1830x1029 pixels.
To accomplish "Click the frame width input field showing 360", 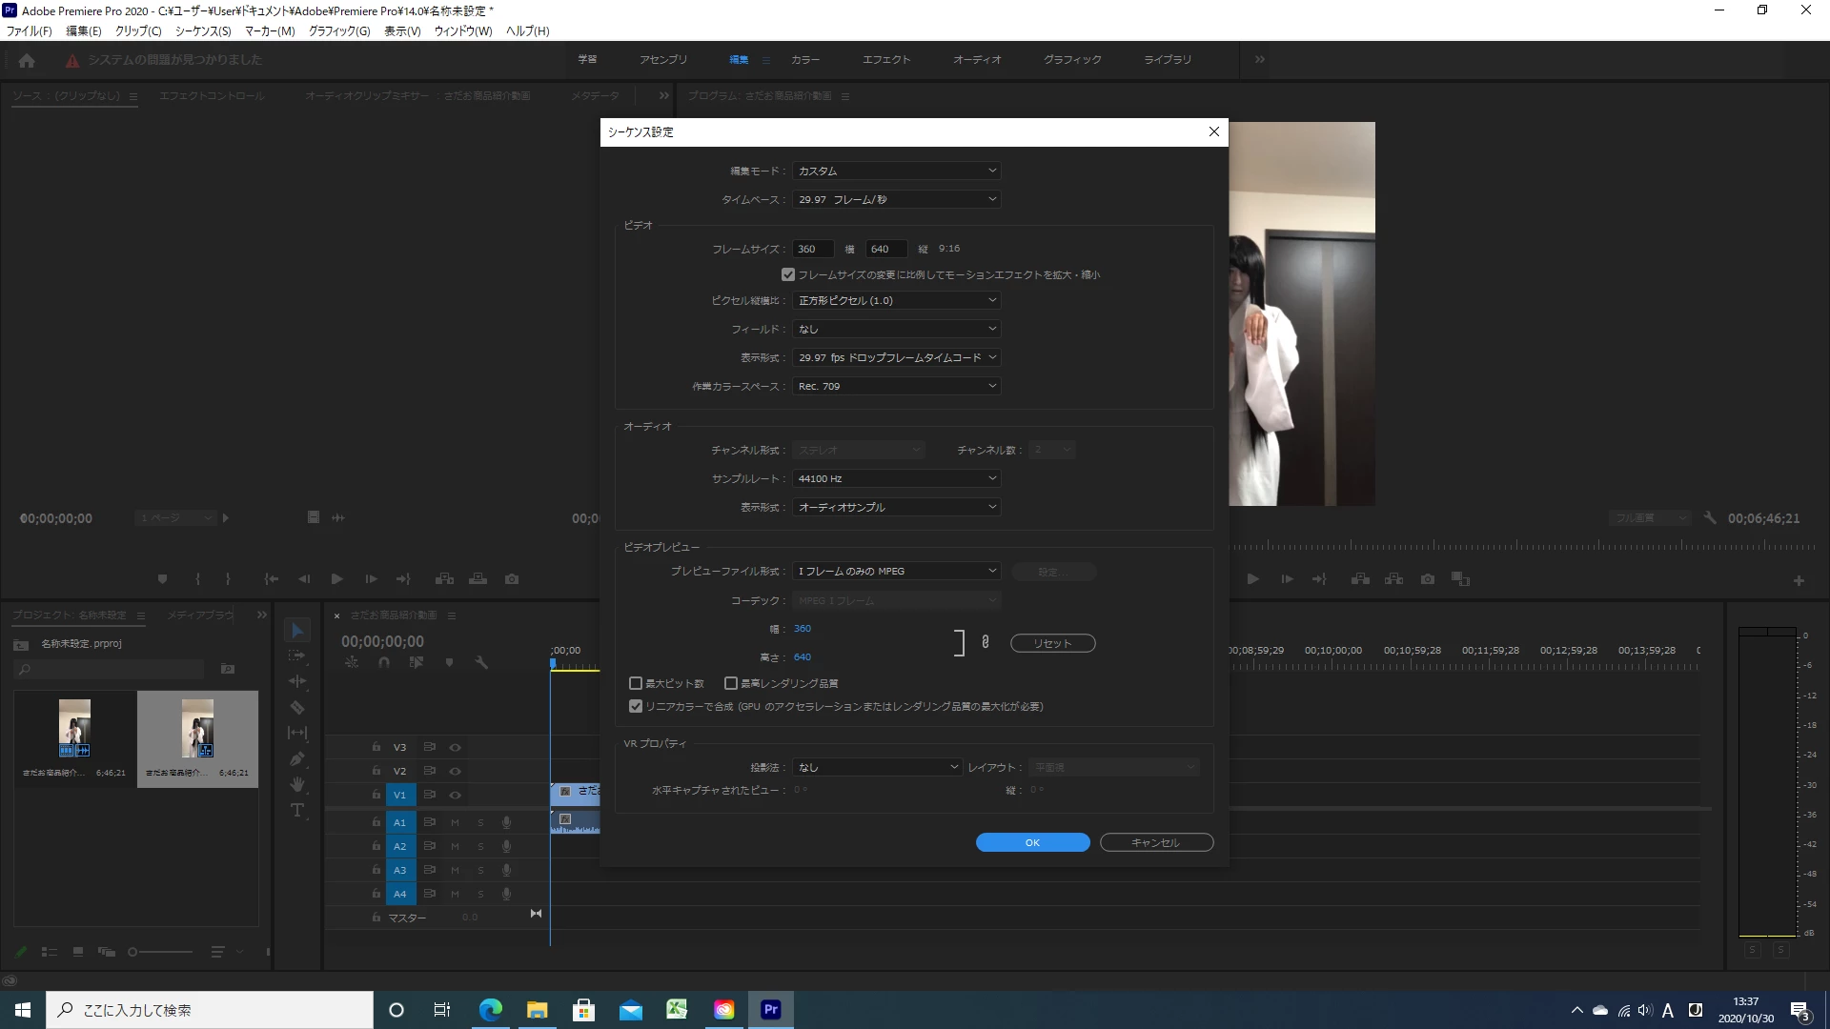I will click(x=812, y=249).
